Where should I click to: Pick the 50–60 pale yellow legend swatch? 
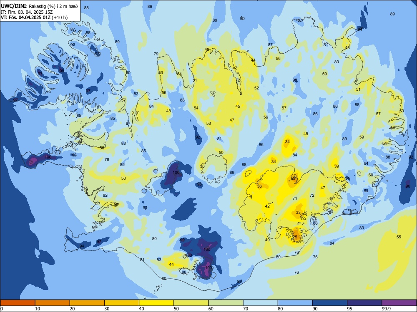click(191, 303)
